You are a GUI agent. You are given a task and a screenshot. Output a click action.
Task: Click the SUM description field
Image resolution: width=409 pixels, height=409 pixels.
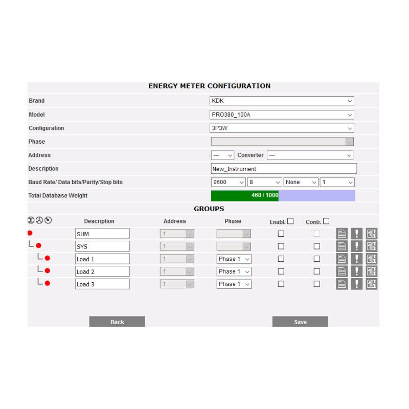pyautogui.click(x=102, y=234)
